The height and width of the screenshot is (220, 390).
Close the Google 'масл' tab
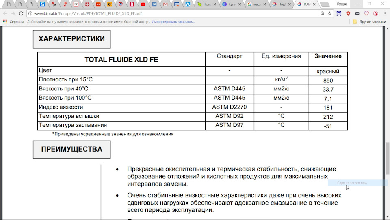point(264,4)
